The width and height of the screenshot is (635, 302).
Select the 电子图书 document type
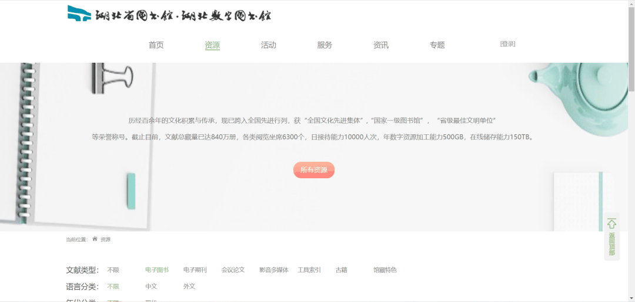157,270
